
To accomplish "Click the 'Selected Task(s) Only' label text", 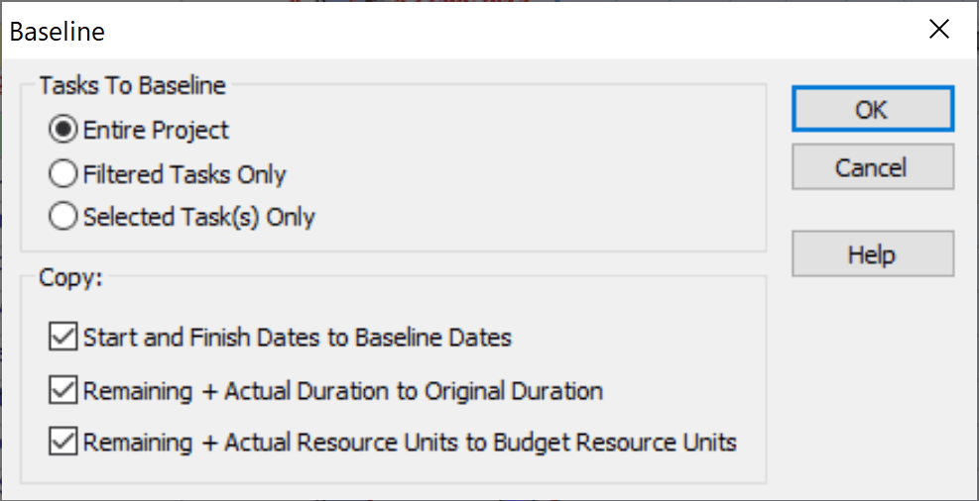I will point(198,217).
